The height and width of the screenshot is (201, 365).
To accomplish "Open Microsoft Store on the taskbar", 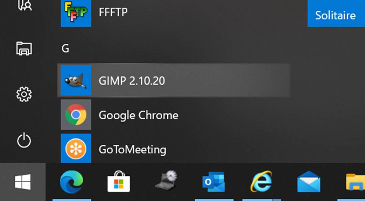I will (x=118, y=182).
